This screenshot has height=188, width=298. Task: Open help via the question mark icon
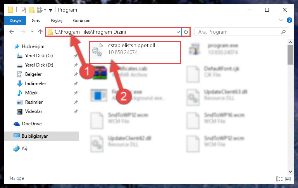pos(289,20)
